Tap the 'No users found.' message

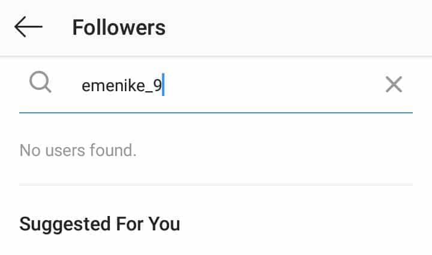pyautogui.click(x=78, y=151)
